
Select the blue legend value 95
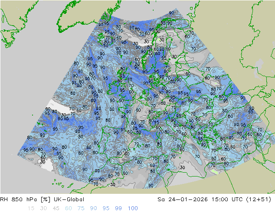point(106,209)
